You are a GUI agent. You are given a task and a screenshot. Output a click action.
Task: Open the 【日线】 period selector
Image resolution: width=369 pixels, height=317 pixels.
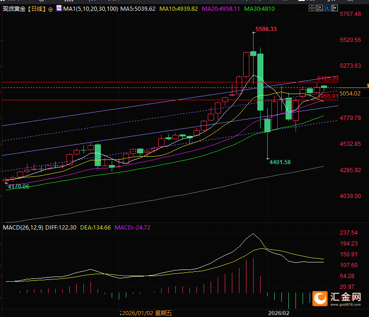[x=36, y=9]
